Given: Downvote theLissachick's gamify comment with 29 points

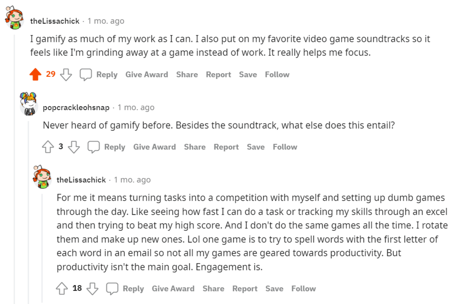Looking at the screenshot, I should point(66,74).
